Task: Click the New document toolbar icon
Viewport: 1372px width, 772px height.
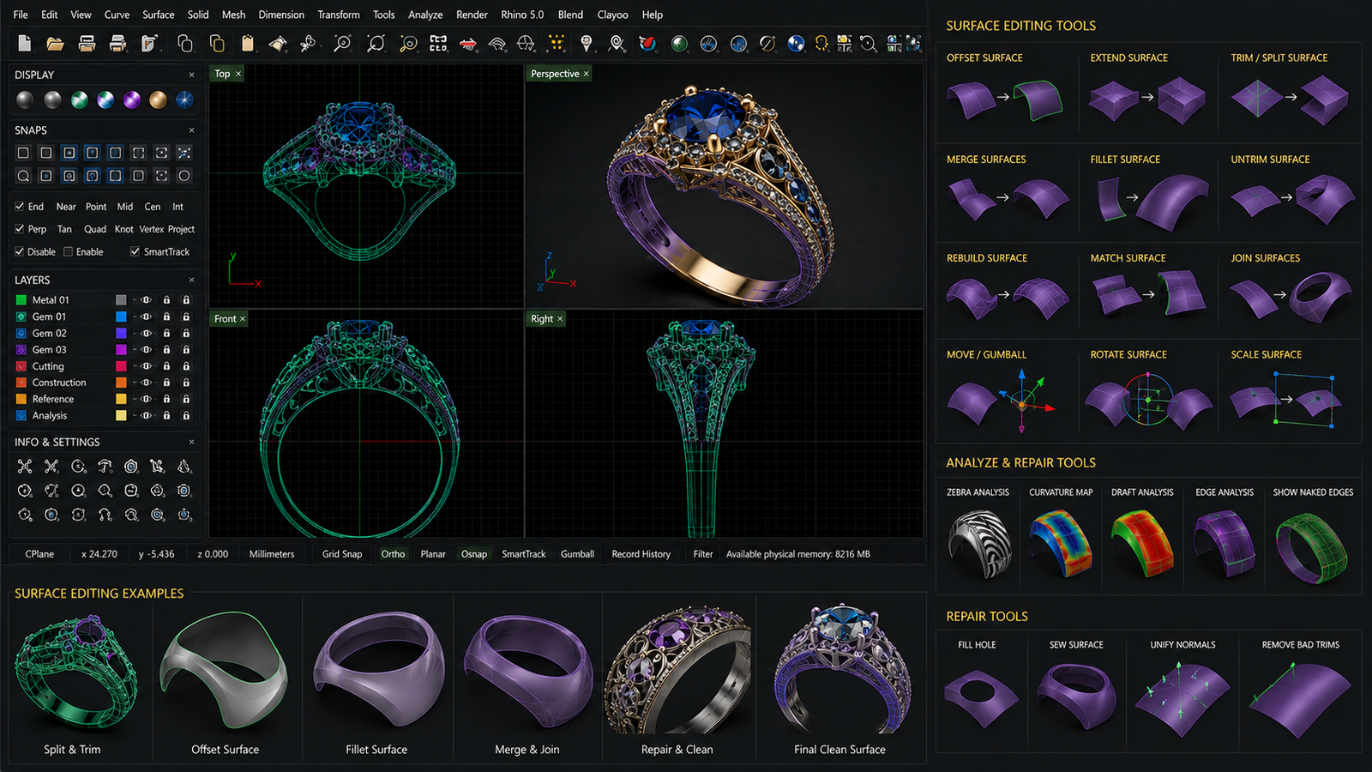Action: coord(25,43)
